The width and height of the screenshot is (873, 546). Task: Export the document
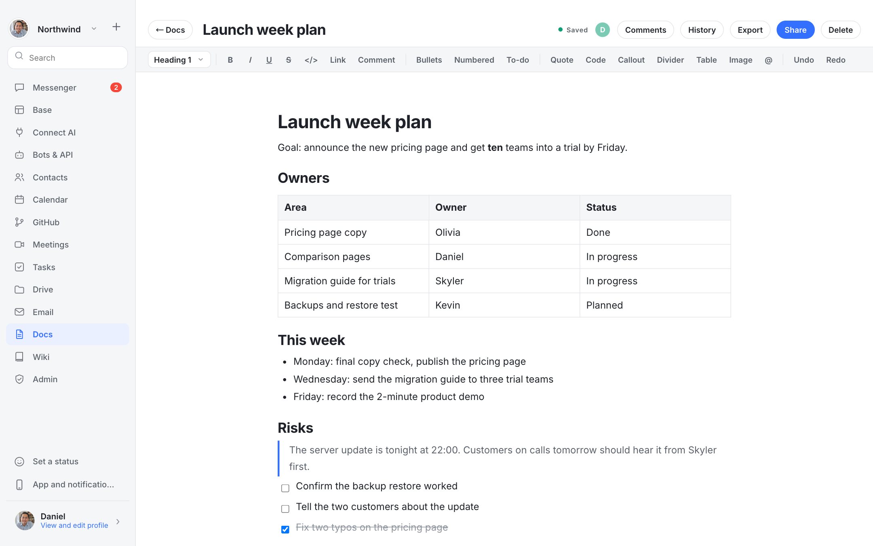tap(750, 30)
